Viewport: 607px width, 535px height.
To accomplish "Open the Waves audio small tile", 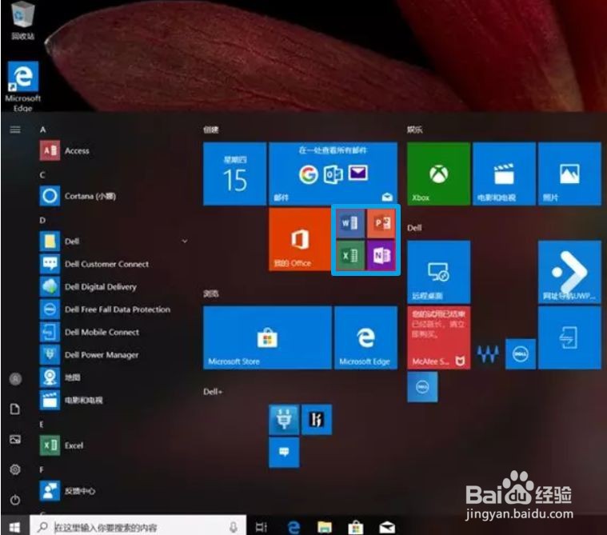I will (x=488, y=353).
